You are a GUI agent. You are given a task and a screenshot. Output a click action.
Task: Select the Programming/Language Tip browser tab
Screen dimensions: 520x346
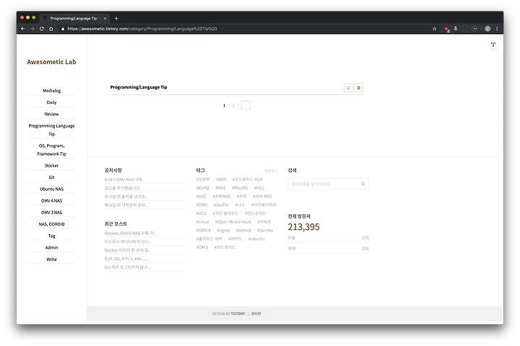pyautogui.click(x=75, y=19)
